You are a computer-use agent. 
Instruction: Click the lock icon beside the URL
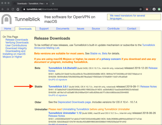(24, 9)
